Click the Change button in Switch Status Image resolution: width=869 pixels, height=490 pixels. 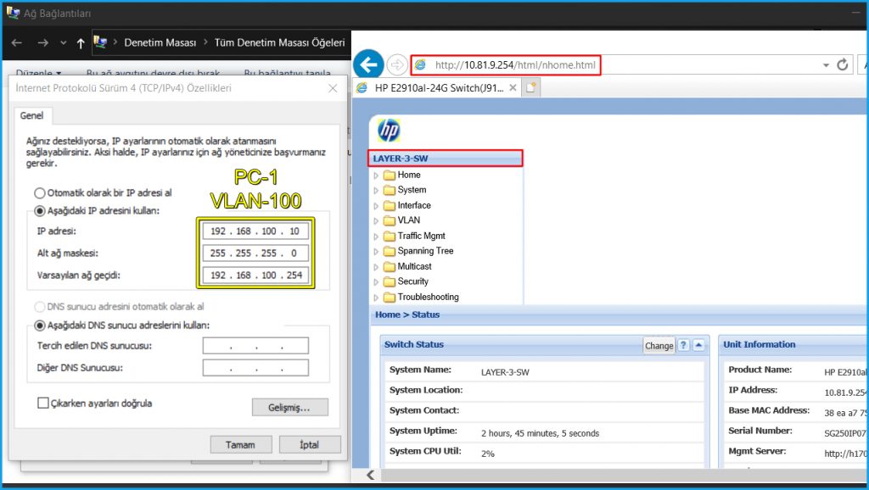point(659,346)
